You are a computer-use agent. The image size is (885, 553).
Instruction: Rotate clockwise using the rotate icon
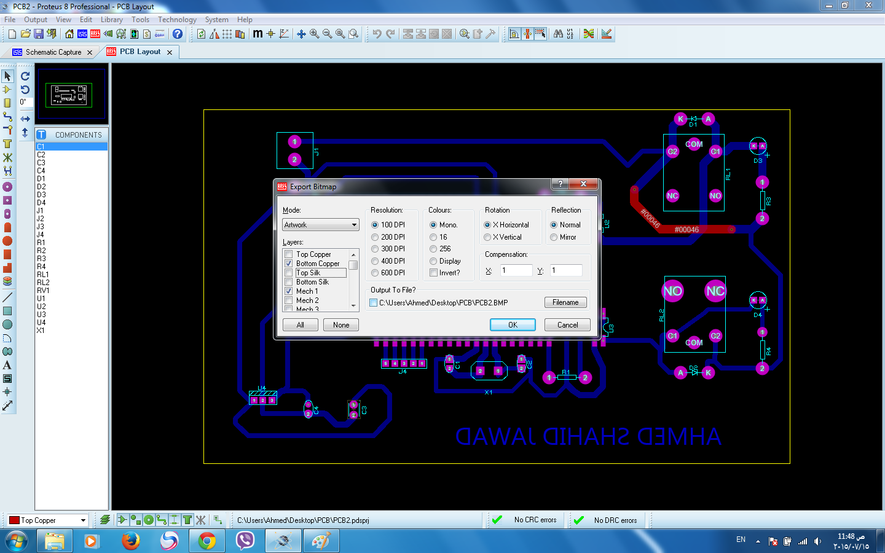(25, 76)
